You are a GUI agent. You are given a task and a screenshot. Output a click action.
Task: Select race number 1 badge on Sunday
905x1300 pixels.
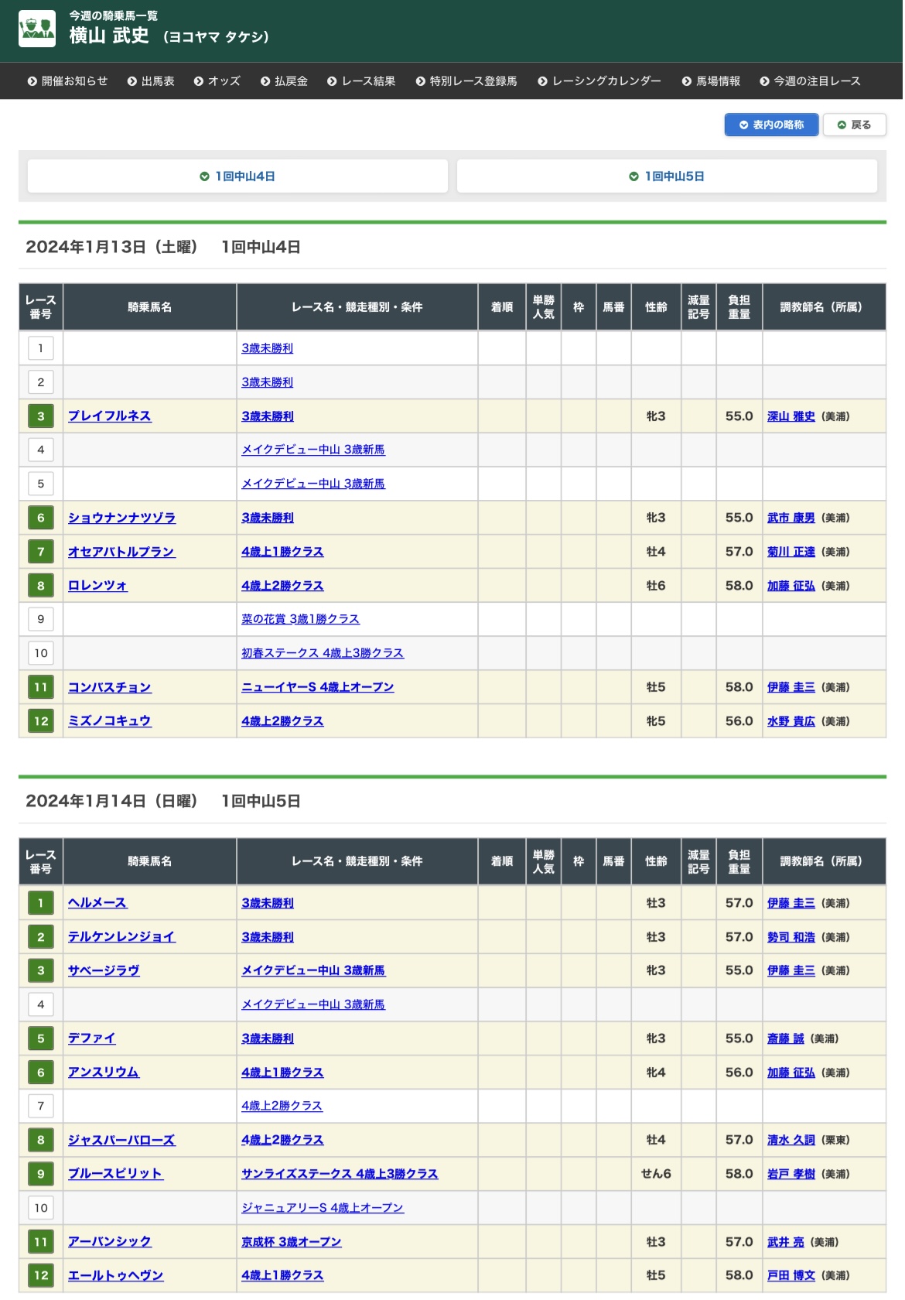41,903
